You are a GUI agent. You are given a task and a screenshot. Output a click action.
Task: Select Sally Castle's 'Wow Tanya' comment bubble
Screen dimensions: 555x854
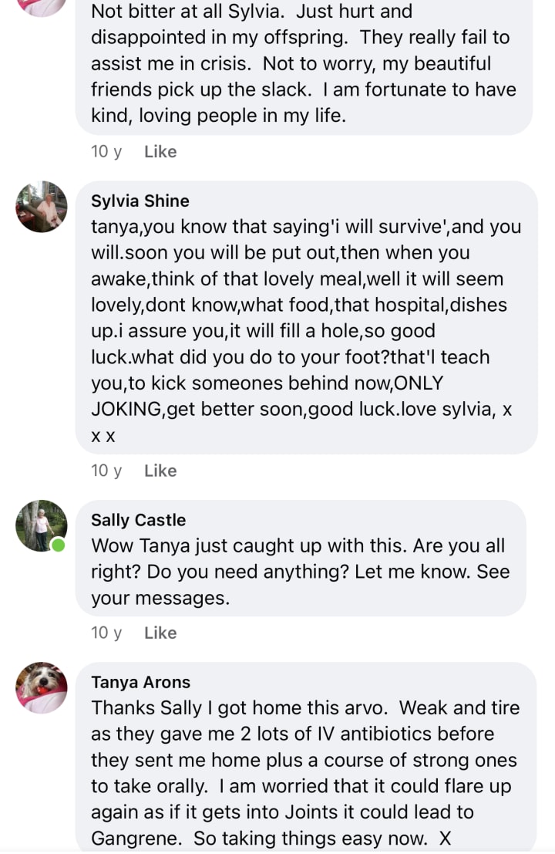pos(301,559)
